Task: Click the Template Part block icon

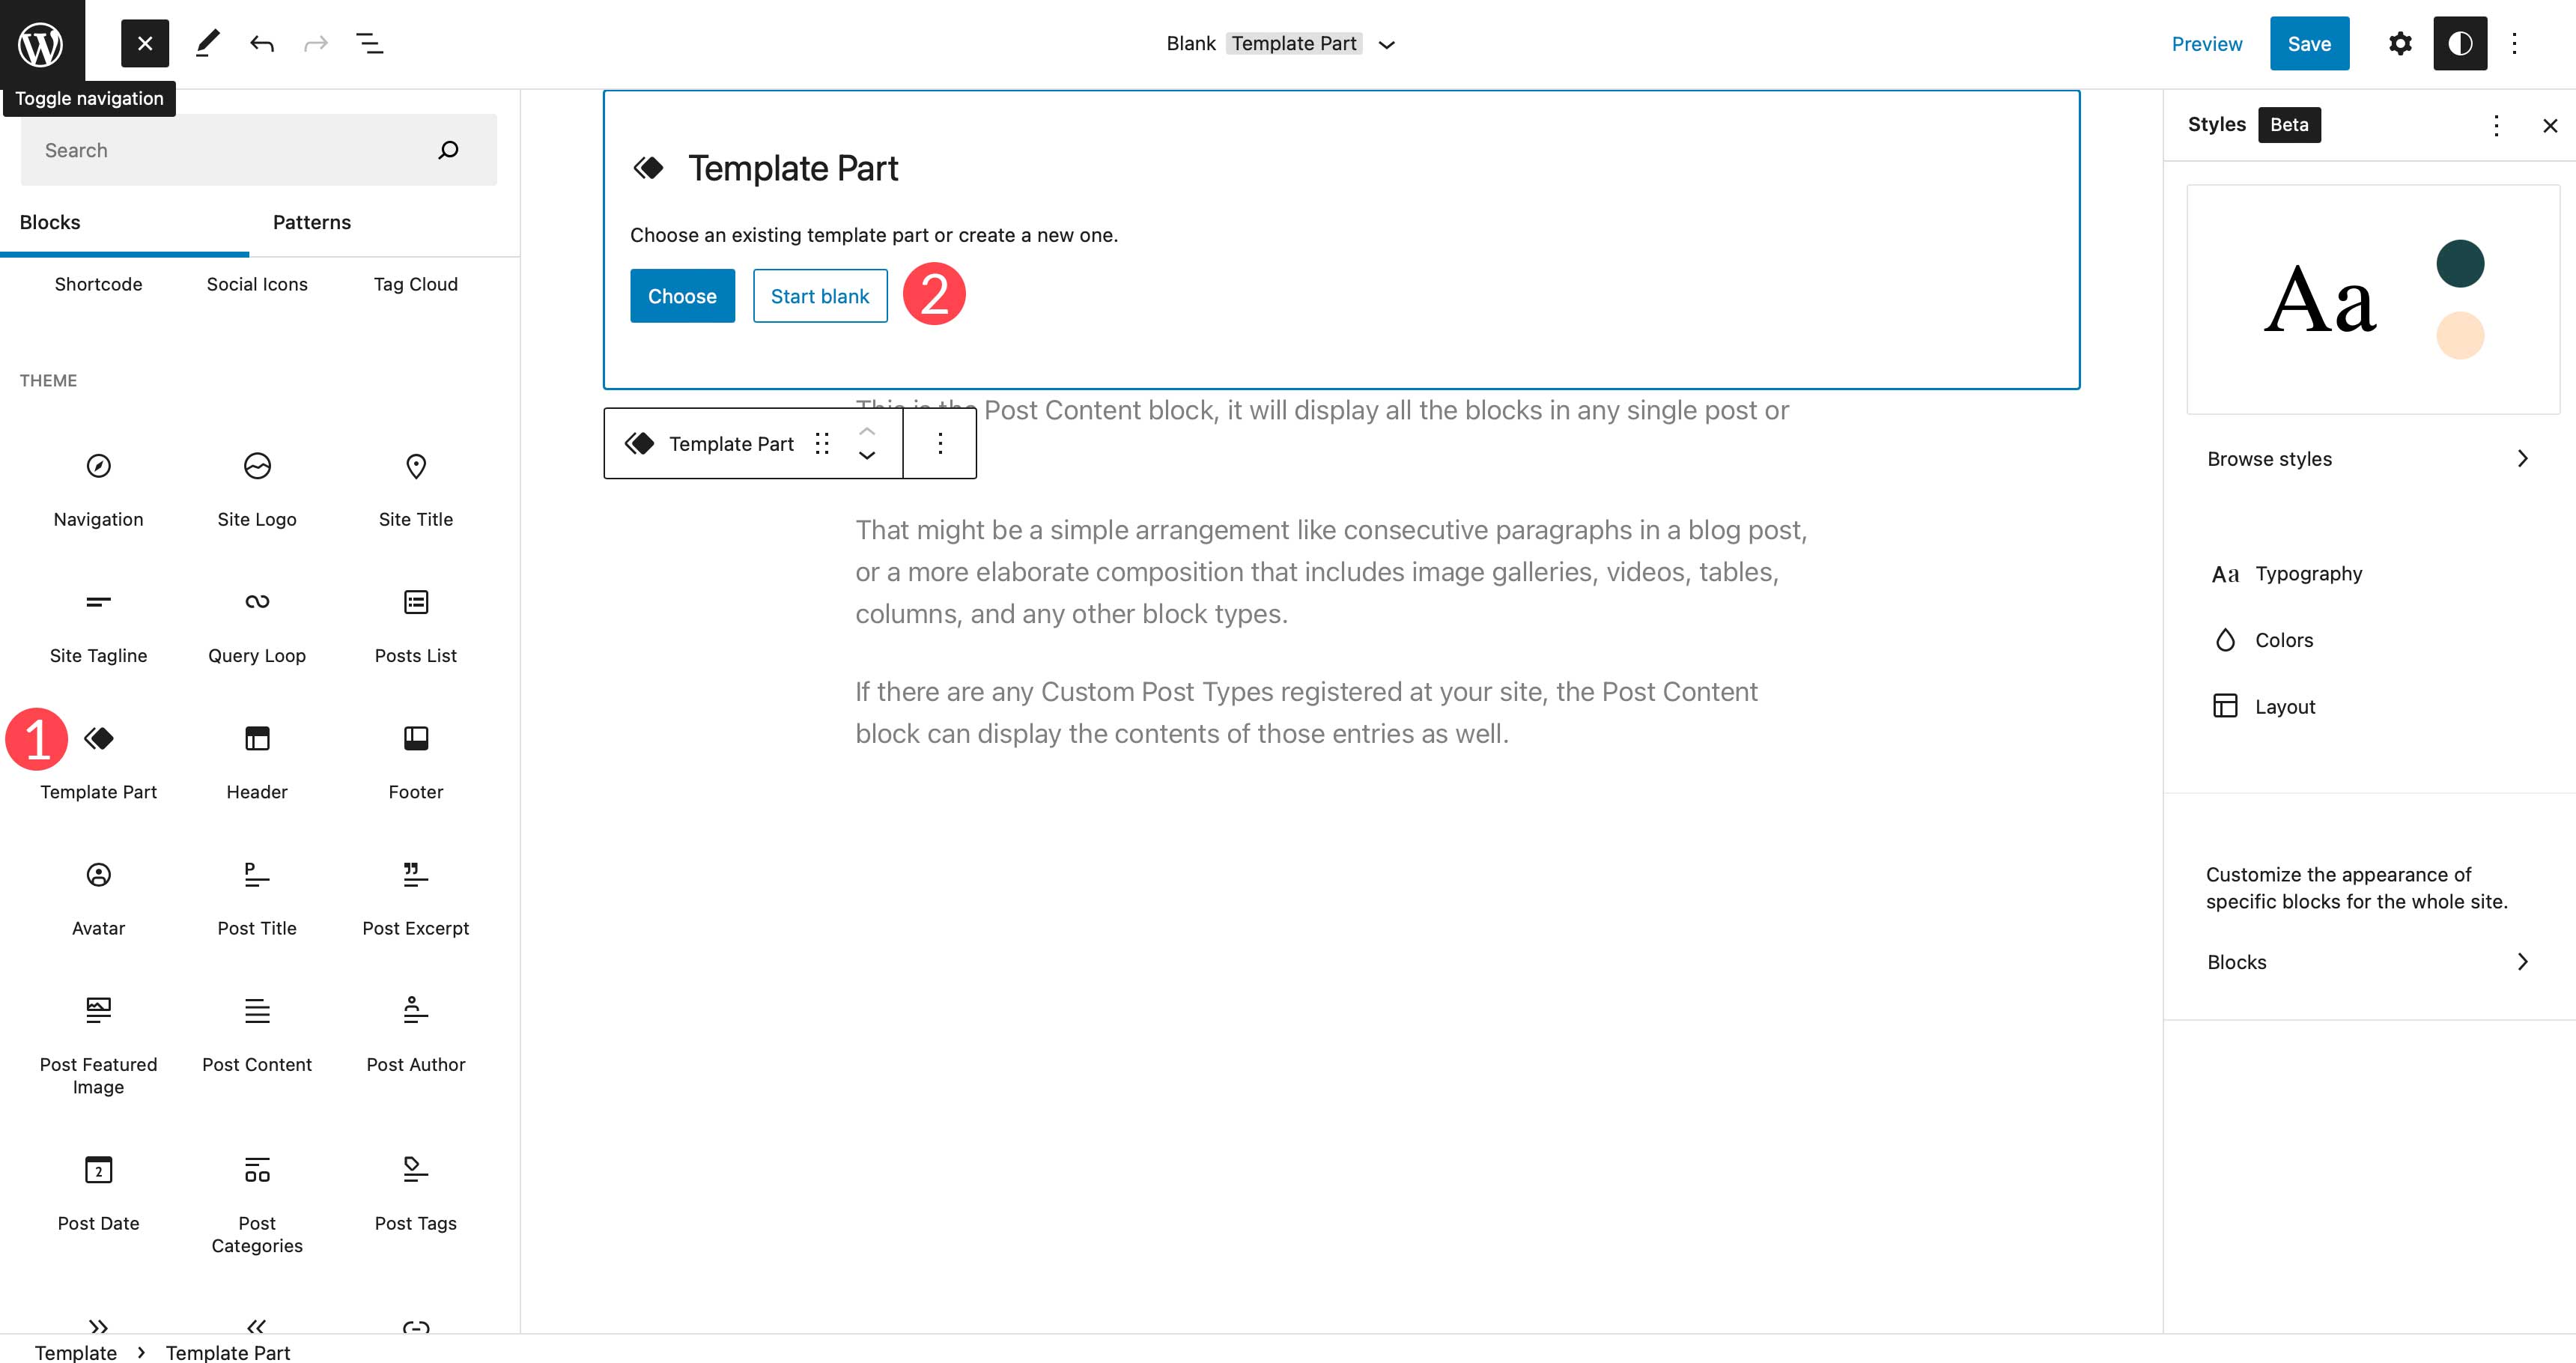Action: (x=97, y=738)
